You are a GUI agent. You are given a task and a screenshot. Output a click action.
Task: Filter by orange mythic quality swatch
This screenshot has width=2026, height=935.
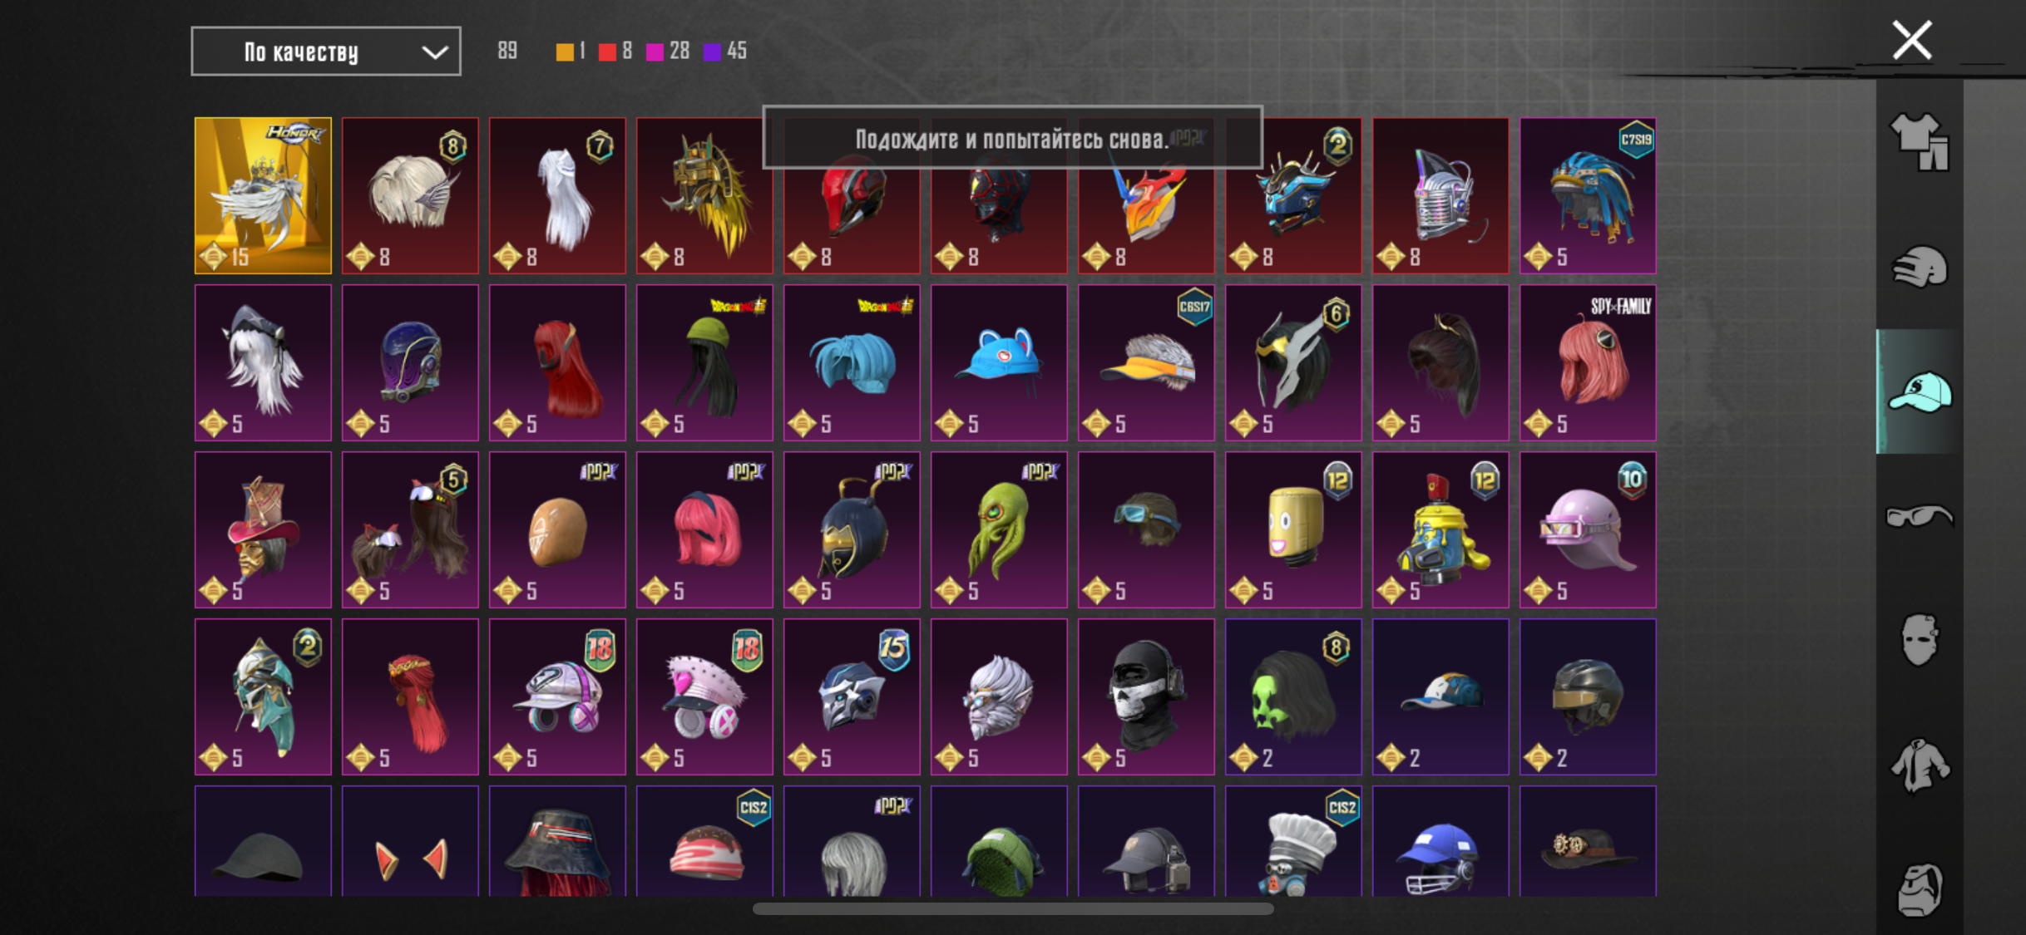click(x=565, y=52)
